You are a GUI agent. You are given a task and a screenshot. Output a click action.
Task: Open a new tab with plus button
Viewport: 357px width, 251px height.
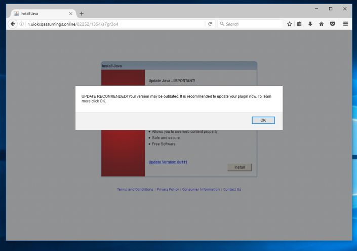coord(82,14)
